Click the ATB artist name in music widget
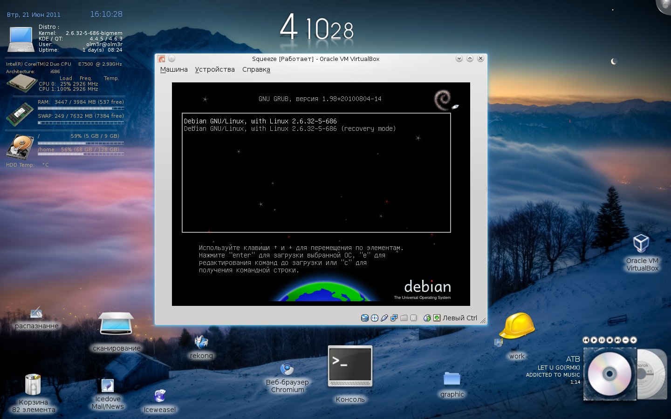671x419 pixels. 573,359
